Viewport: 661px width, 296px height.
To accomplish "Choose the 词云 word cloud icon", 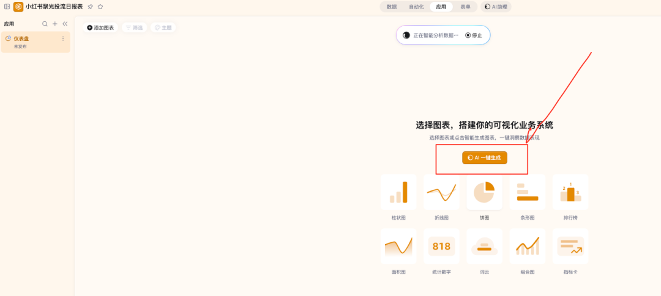I will [x=484, y=246].
